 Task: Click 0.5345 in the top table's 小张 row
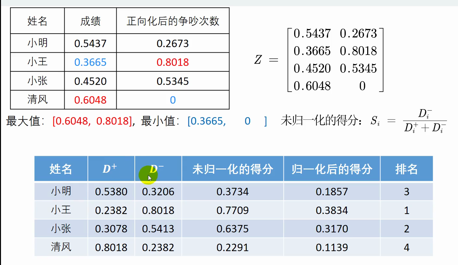tap(173, 81)
